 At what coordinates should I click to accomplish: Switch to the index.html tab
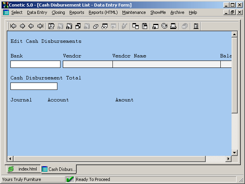(x=24, y=169)
